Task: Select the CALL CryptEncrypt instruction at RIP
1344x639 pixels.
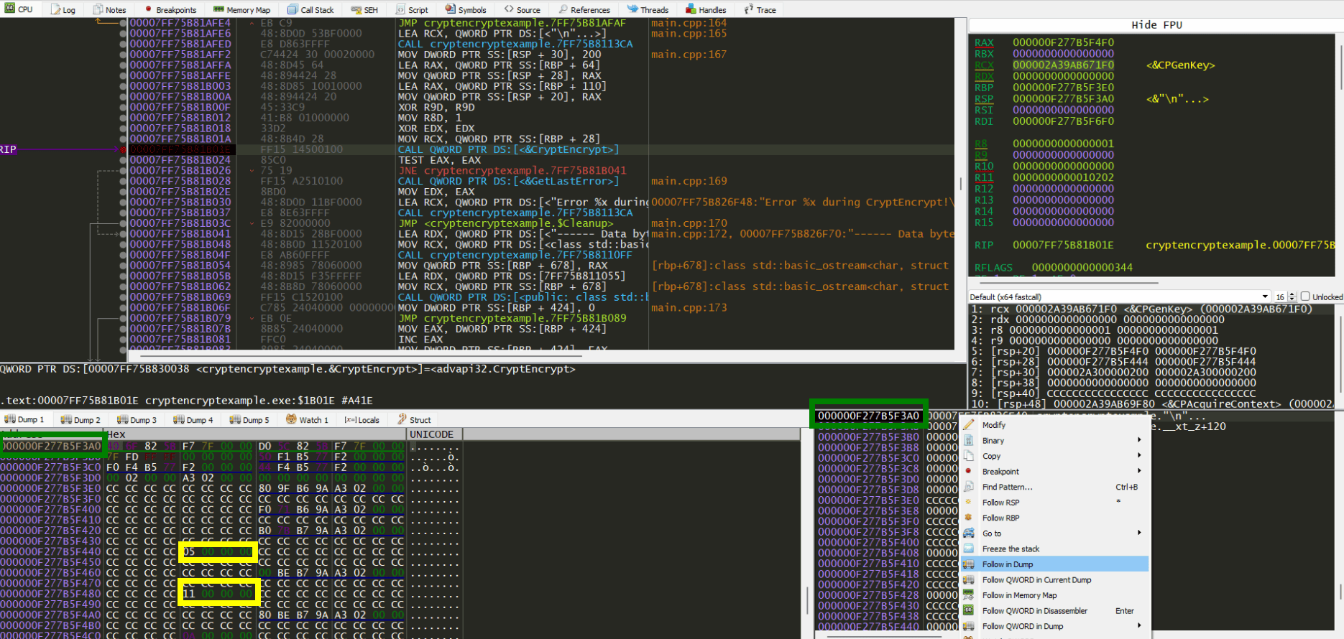Action: pyautogui.click(x=508, y=149)
